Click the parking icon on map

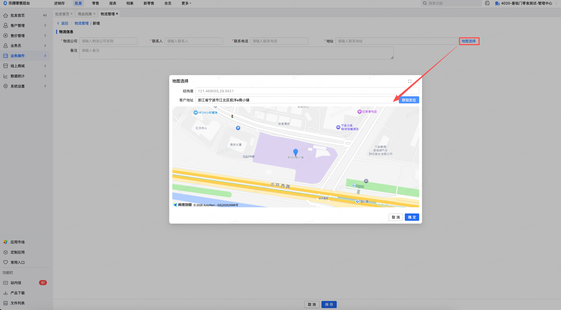tap(238, 128)
